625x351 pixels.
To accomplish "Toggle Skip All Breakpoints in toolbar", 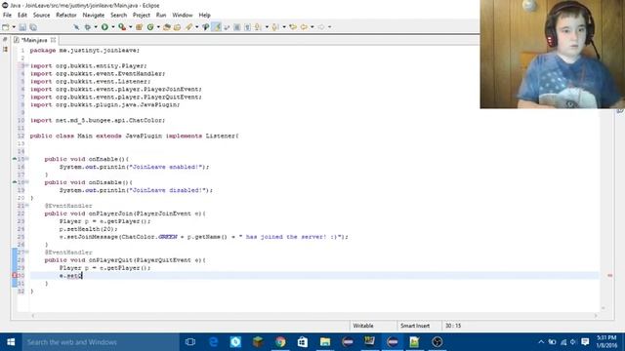I will tap(76, 27).
